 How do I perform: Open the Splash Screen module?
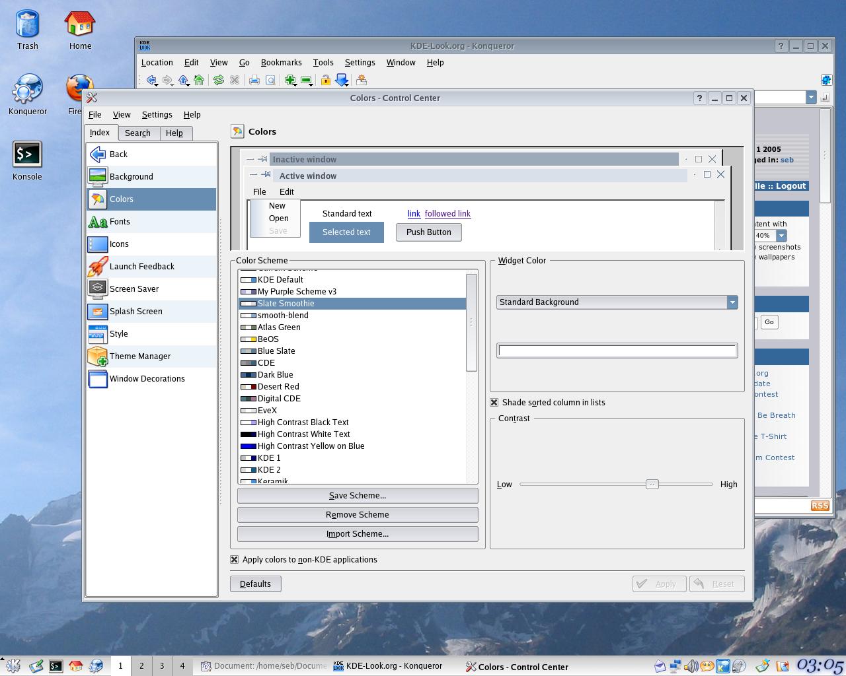click(x=152, y=312)
